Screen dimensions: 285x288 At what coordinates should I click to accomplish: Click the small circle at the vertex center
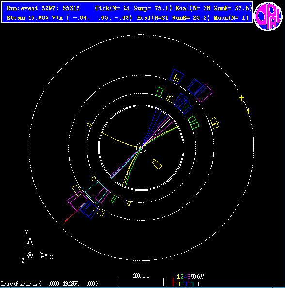pyautogui.click(x=142, y=148)
